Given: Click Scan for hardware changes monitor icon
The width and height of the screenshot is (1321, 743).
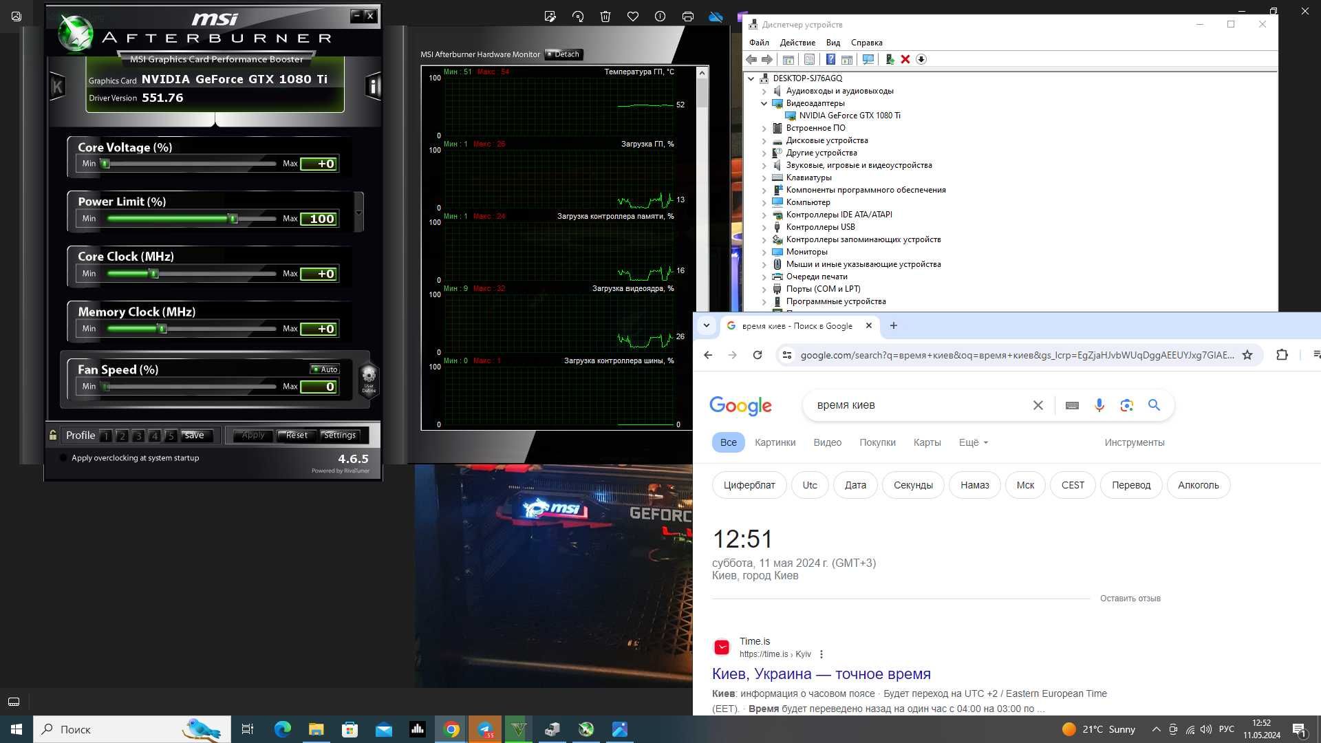Looking at the screenshot, I should (x=868, y=60).
